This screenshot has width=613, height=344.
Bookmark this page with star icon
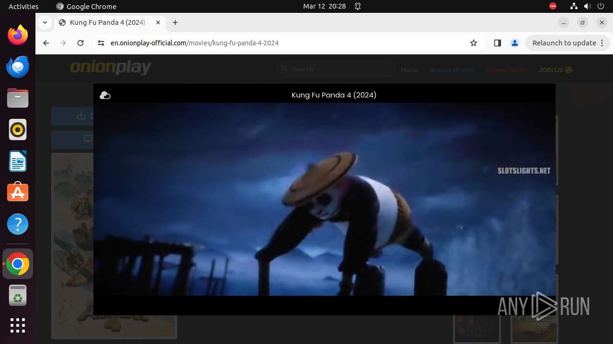474,43
